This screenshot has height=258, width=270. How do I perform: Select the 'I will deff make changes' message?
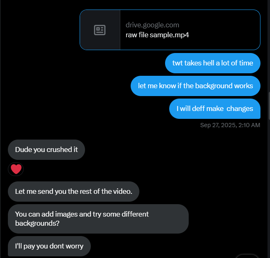tap(215, 109)
